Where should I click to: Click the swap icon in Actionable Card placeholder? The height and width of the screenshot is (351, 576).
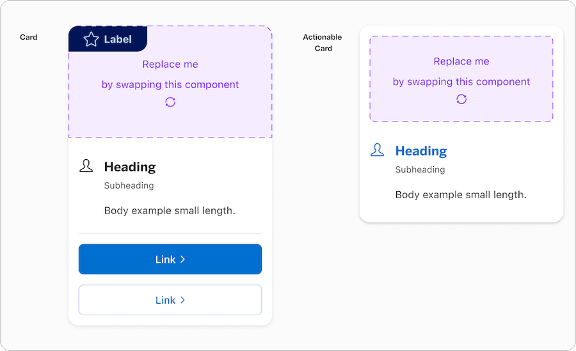tap(461, 99)
